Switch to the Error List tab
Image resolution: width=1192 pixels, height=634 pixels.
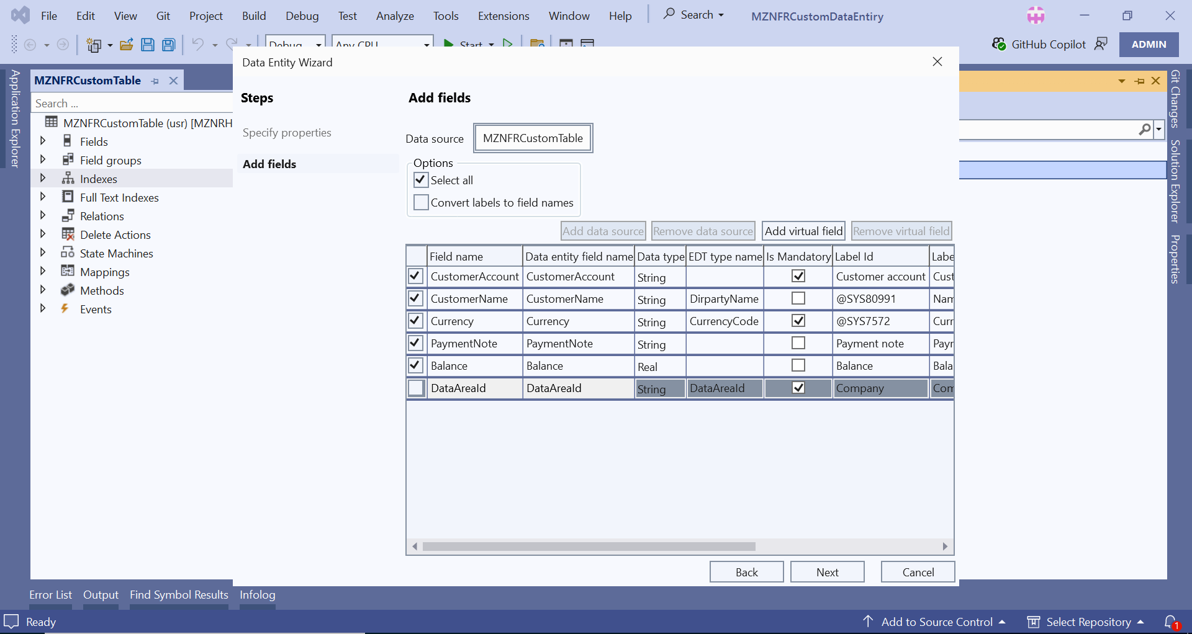pyautogui.click(x=50, y=594)
